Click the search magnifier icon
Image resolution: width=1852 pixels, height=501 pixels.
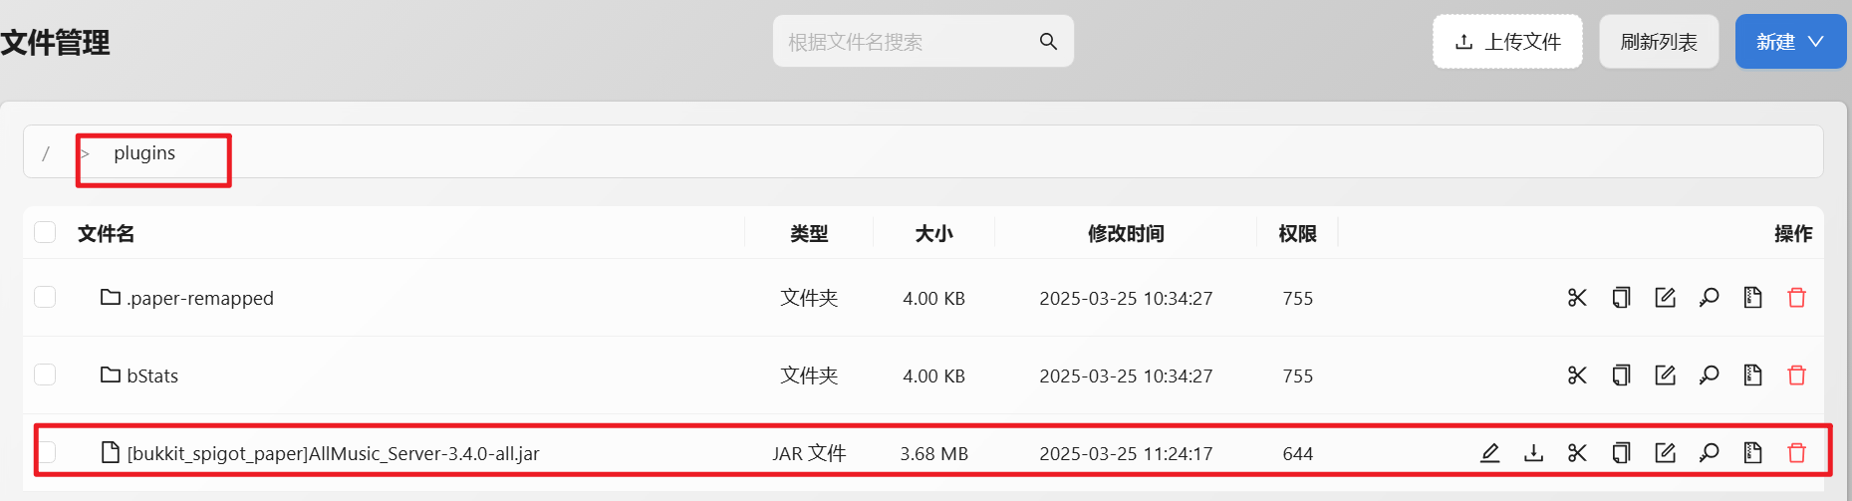pyautogui.click(x=1048, y=42)
